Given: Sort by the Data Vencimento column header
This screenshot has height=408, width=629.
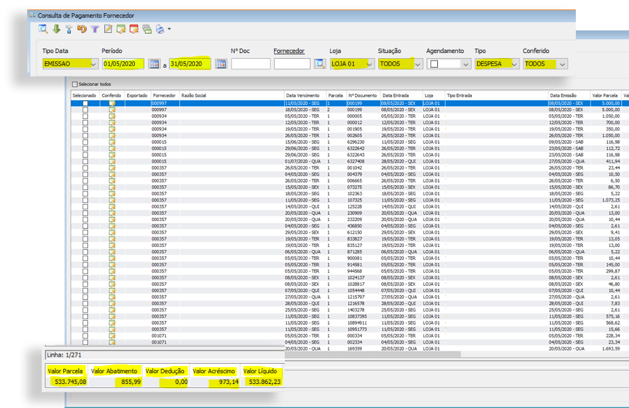Looking at the screenshot, I should 305,96.
